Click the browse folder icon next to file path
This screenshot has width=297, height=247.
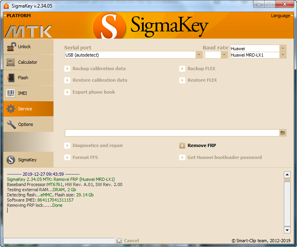coord(283,133)
